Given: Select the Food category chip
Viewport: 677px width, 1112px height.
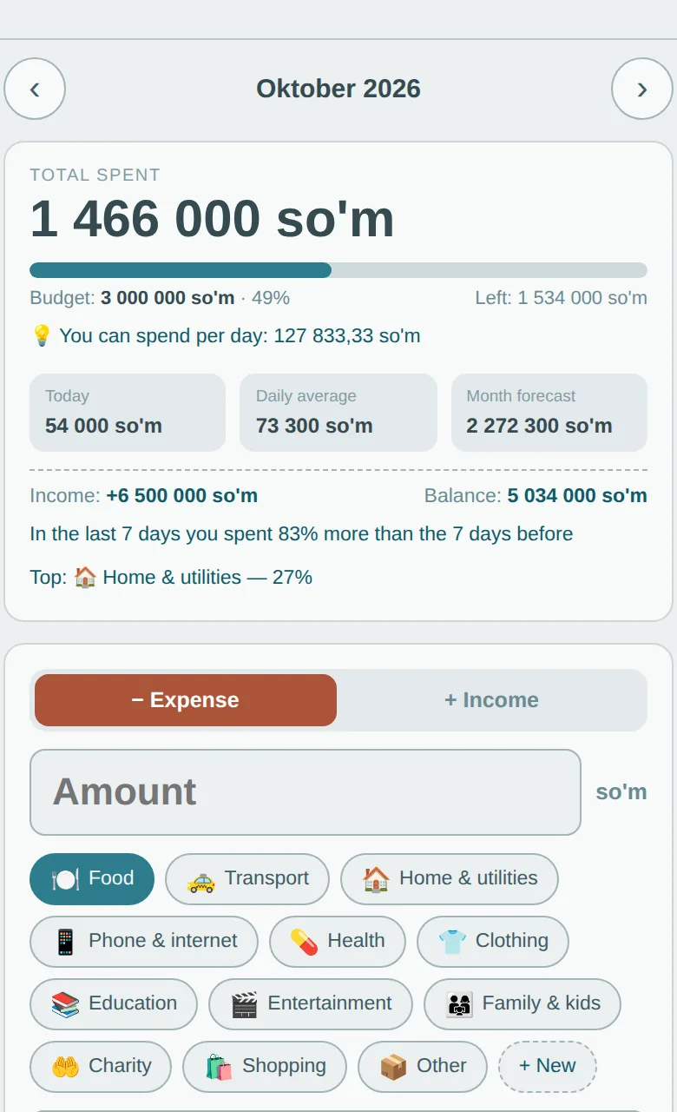Looking at the screenshot, I should 92,879.
